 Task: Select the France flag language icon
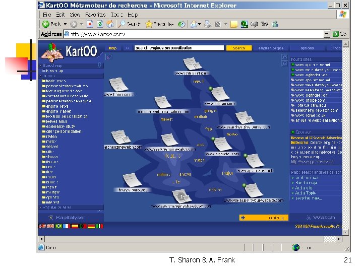(x=67, y=226)
